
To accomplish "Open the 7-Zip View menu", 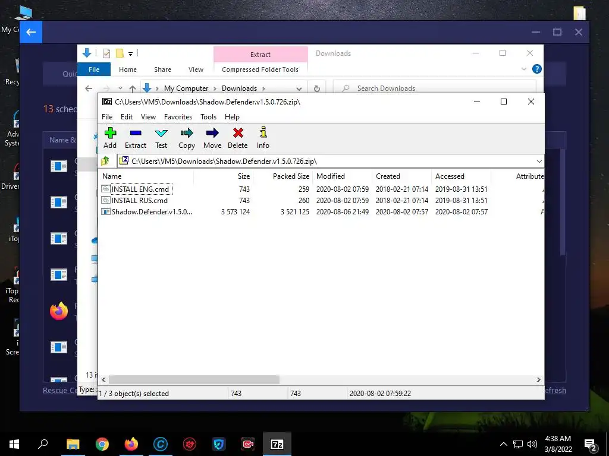I will pyautogui.click(x=148, y=117).
